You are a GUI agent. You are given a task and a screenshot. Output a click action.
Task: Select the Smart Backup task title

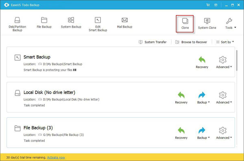click(37, 57)
